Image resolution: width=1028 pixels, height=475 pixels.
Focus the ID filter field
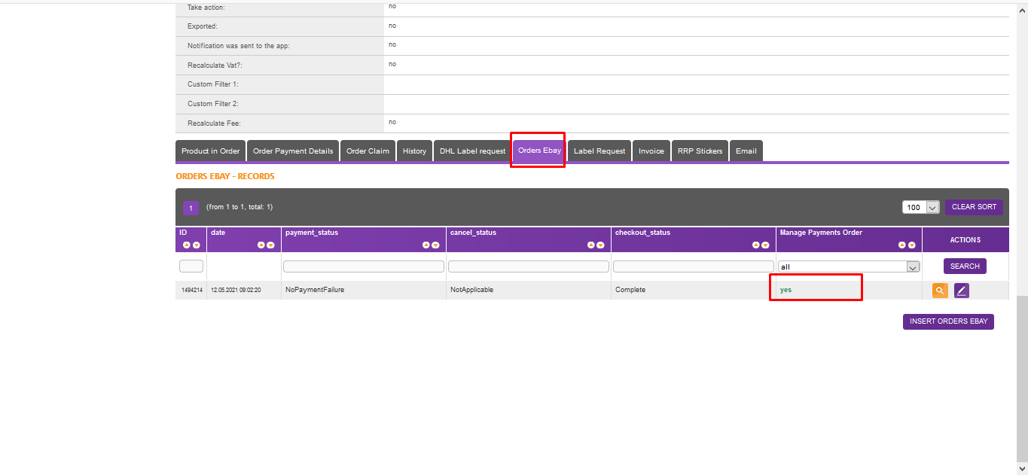[191, 266]
